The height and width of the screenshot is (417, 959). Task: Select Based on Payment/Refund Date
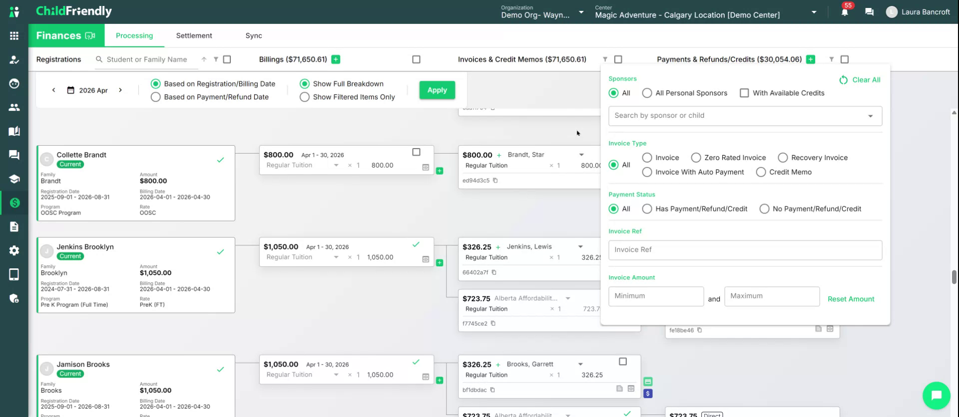[156, 97]
